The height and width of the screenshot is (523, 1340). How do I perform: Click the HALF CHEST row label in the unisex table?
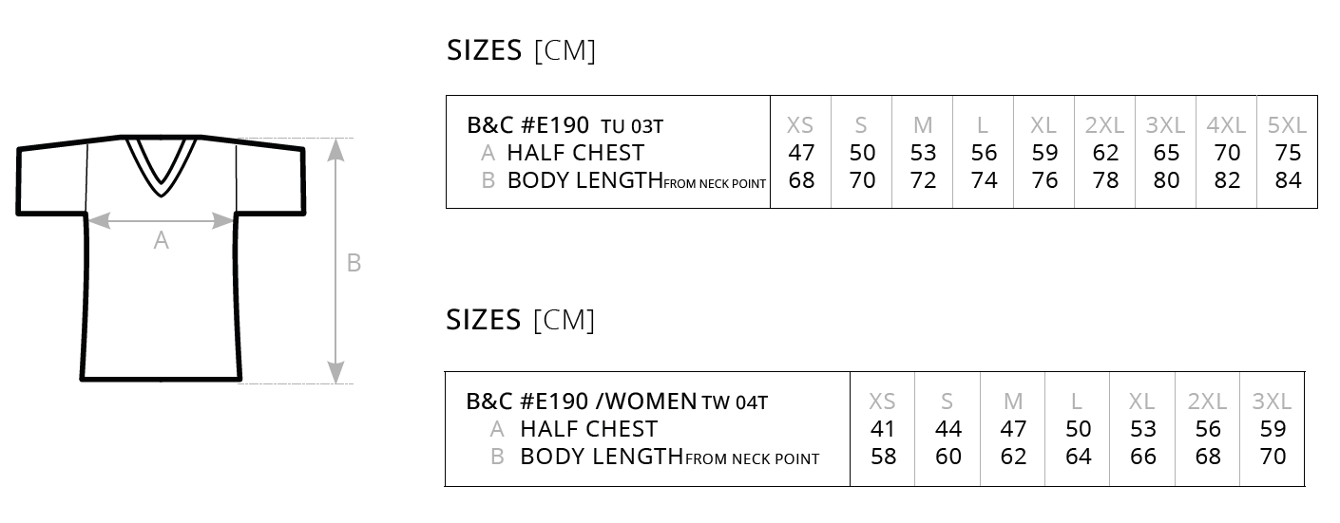coord(575,153)
